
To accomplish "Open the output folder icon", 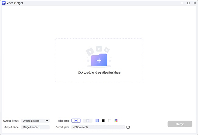I will click(x=128, y=127).
